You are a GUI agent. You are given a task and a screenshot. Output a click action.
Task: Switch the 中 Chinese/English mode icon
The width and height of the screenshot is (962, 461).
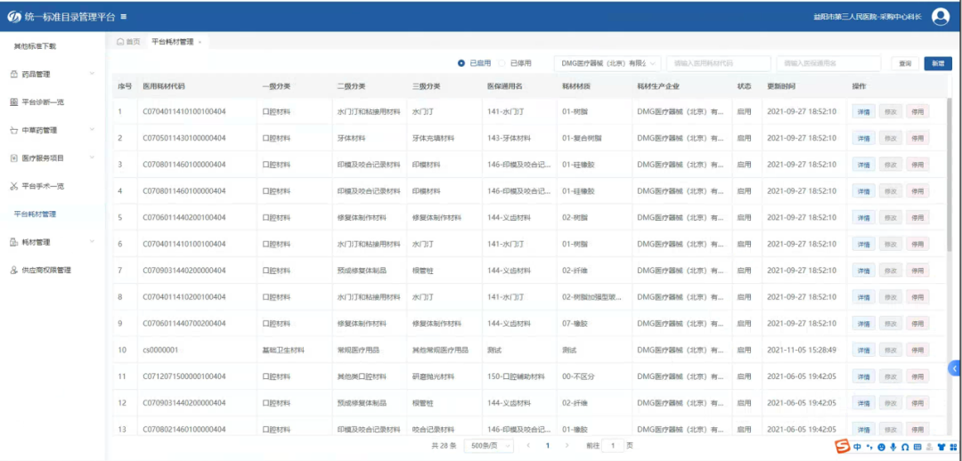coord(857,446)
